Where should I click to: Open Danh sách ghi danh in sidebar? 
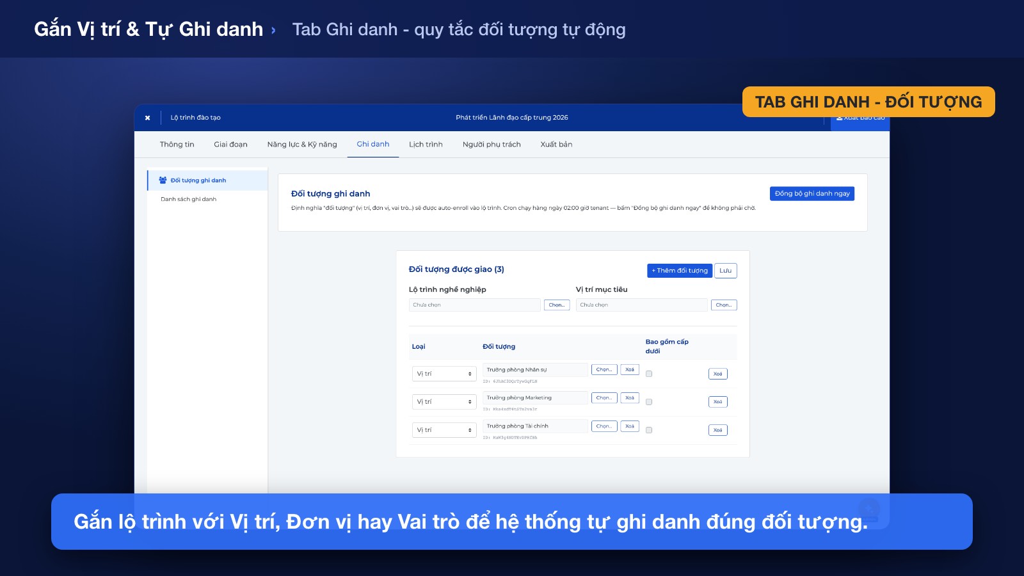pos(188,200)
